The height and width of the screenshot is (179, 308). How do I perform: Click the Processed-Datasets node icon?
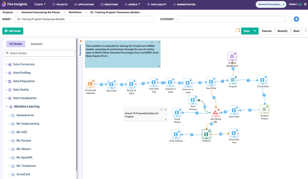[x=90, y=84]
